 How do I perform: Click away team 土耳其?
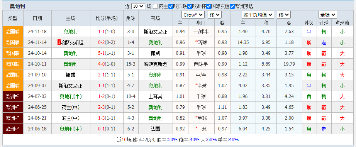(156, 96)
